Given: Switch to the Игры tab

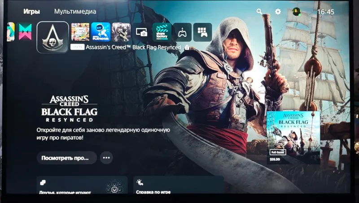Looking at the screenshot, I should point(31,12).
